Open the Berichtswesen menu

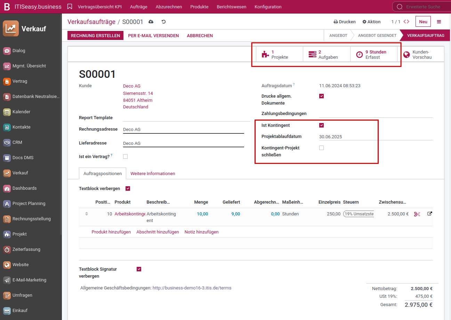click(231, 7)
